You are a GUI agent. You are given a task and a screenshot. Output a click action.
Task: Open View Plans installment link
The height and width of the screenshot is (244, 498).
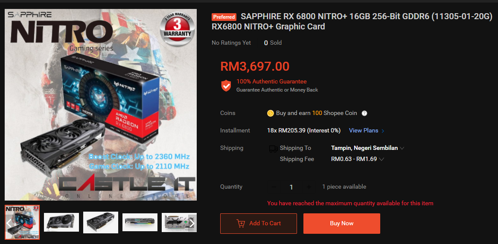[367, 131]
